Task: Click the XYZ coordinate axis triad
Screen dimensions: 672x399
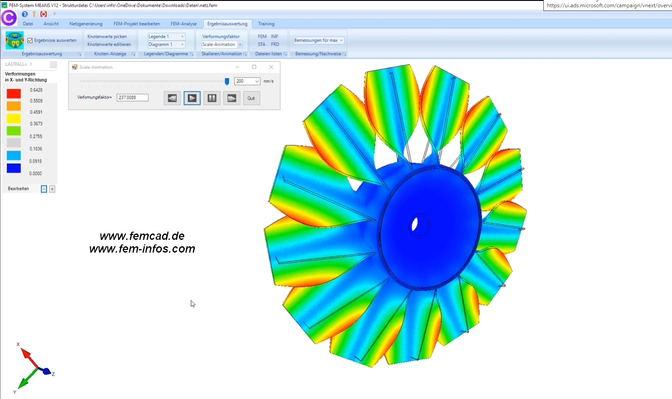Action: click(x=34, y=368)
